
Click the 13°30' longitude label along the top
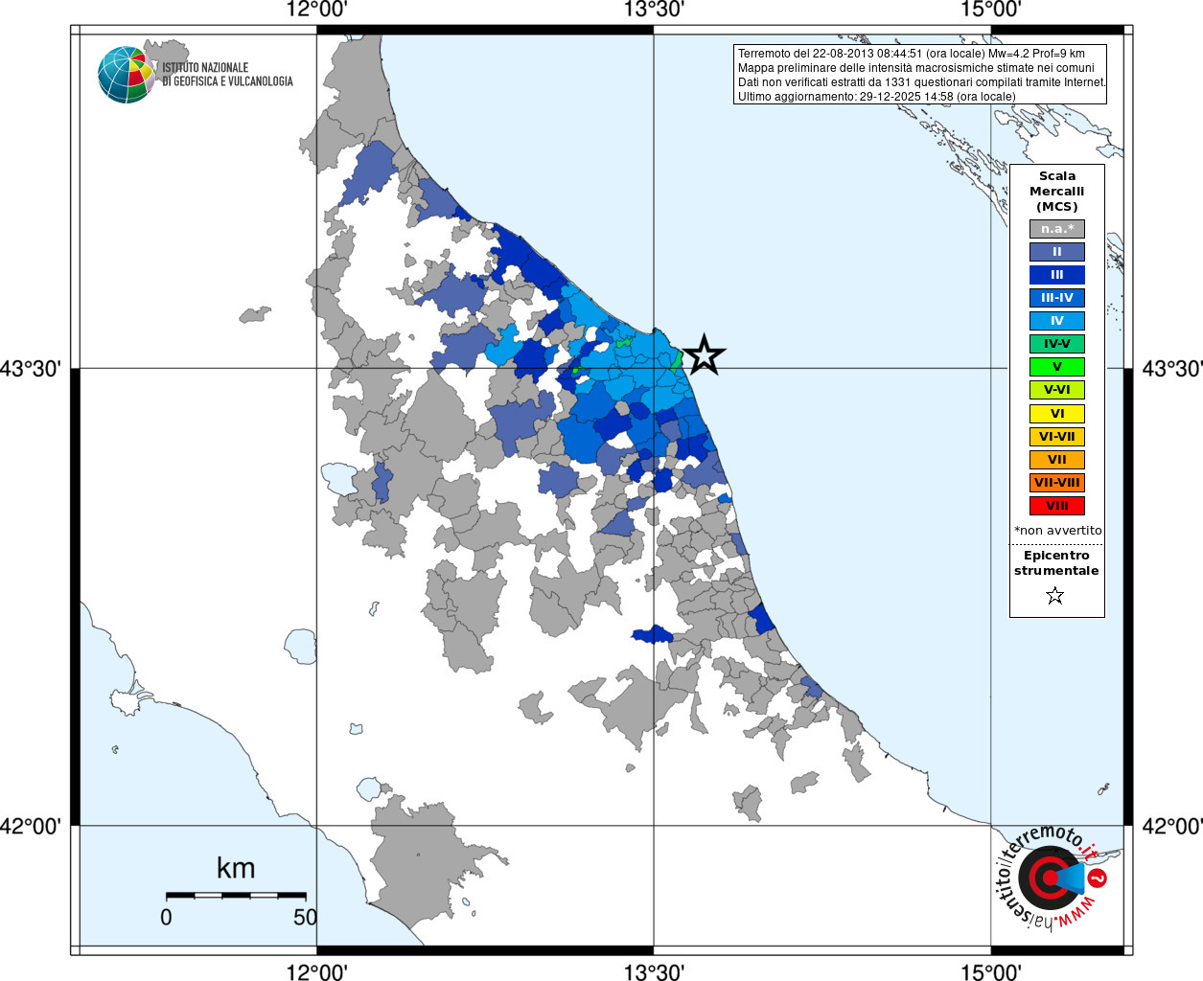(654, 10)
